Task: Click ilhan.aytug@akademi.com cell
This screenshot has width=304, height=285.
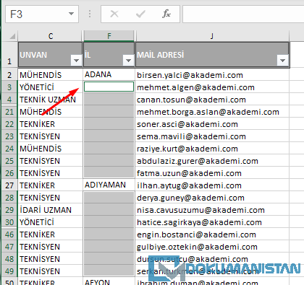Action: [212, 185]
